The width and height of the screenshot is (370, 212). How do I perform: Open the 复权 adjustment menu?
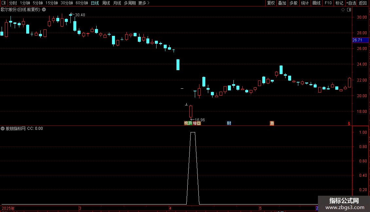pyautogui.click(x=271, y=3)
